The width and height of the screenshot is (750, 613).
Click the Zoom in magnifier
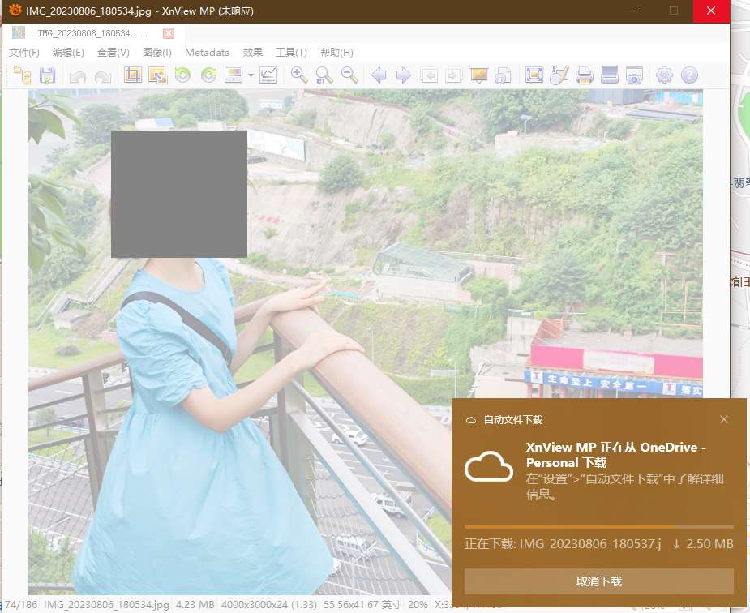coord(298,75)
